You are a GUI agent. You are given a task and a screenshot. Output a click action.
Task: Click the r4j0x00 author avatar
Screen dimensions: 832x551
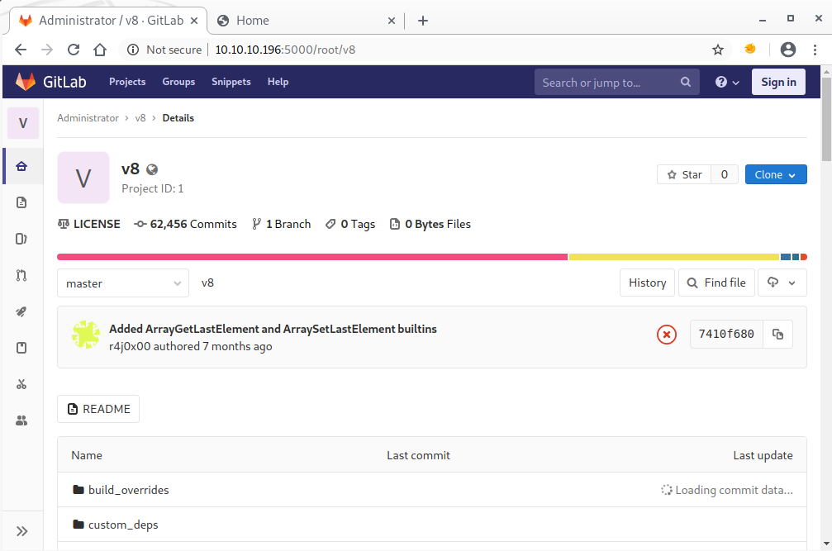click(x=86, y=335)
